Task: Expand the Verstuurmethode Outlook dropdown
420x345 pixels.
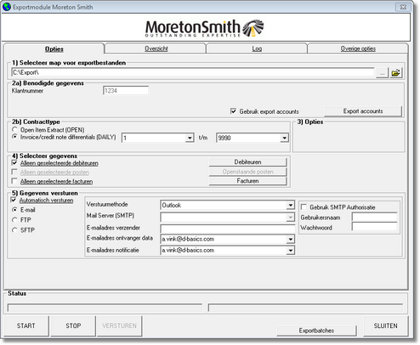Action: pos(291,205)
